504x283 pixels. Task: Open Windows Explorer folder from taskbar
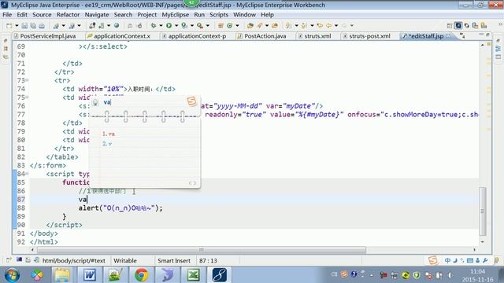(62, 275)
